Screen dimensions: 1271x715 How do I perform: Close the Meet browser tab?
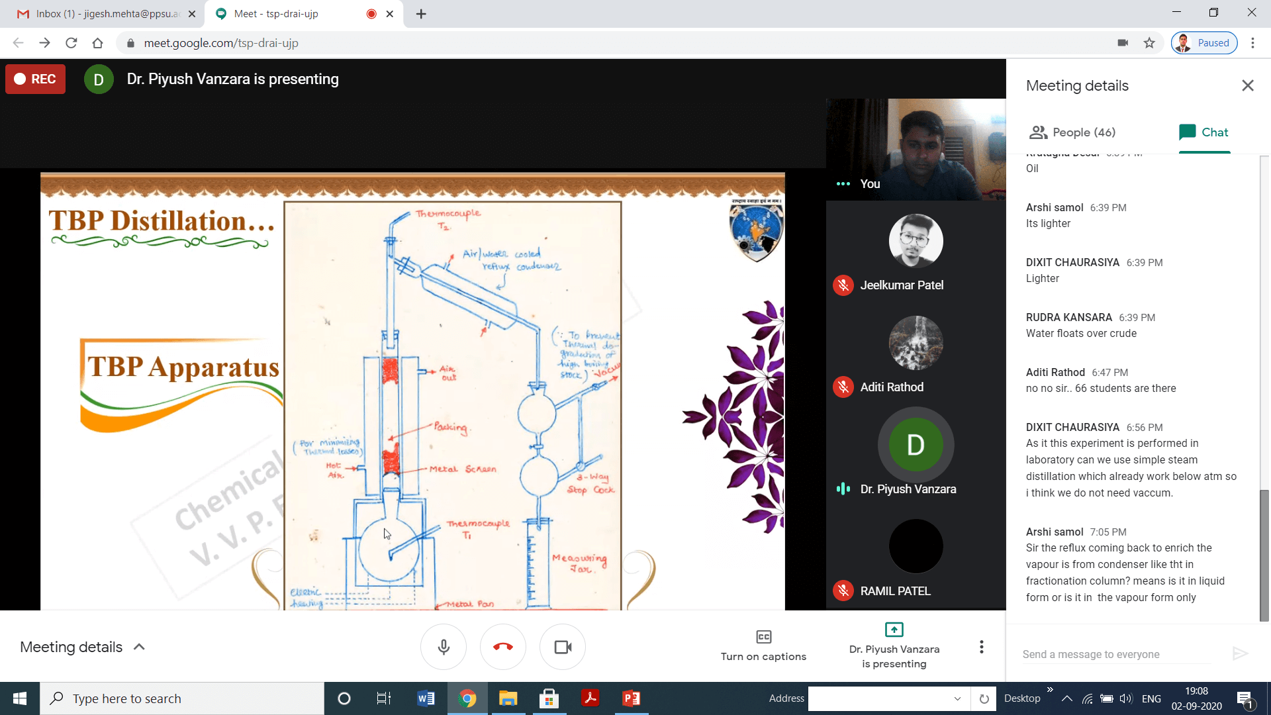(390, 14)
